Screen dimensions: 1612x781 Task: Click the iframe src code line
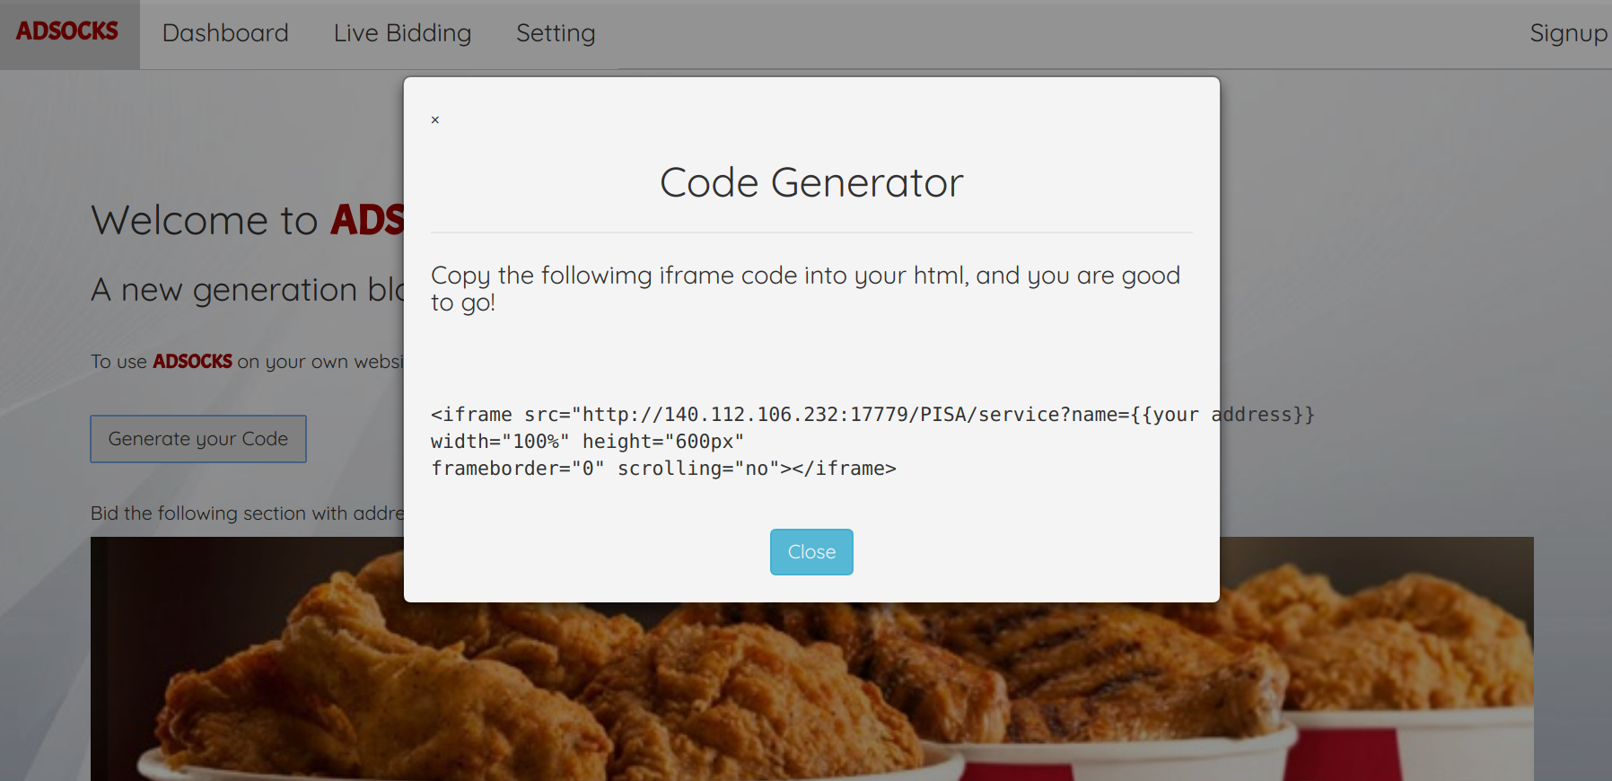coord(872,415)
